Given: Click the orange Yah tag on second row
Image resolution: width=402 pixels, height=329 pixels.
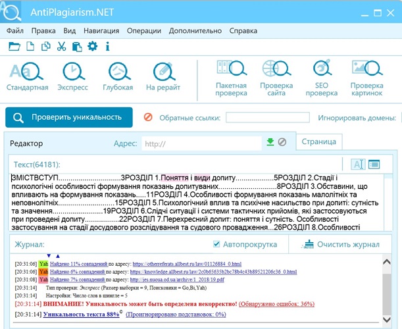Looking at the screenshot, I should click(x=43, y=272).
